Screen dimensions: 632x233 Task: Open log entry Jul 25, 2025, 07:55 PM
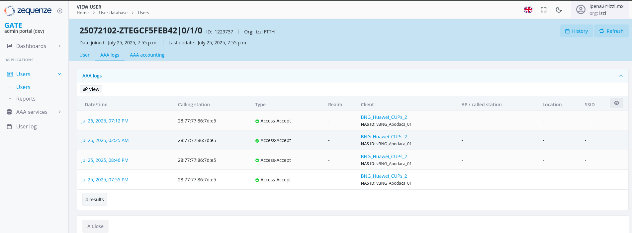105,180
